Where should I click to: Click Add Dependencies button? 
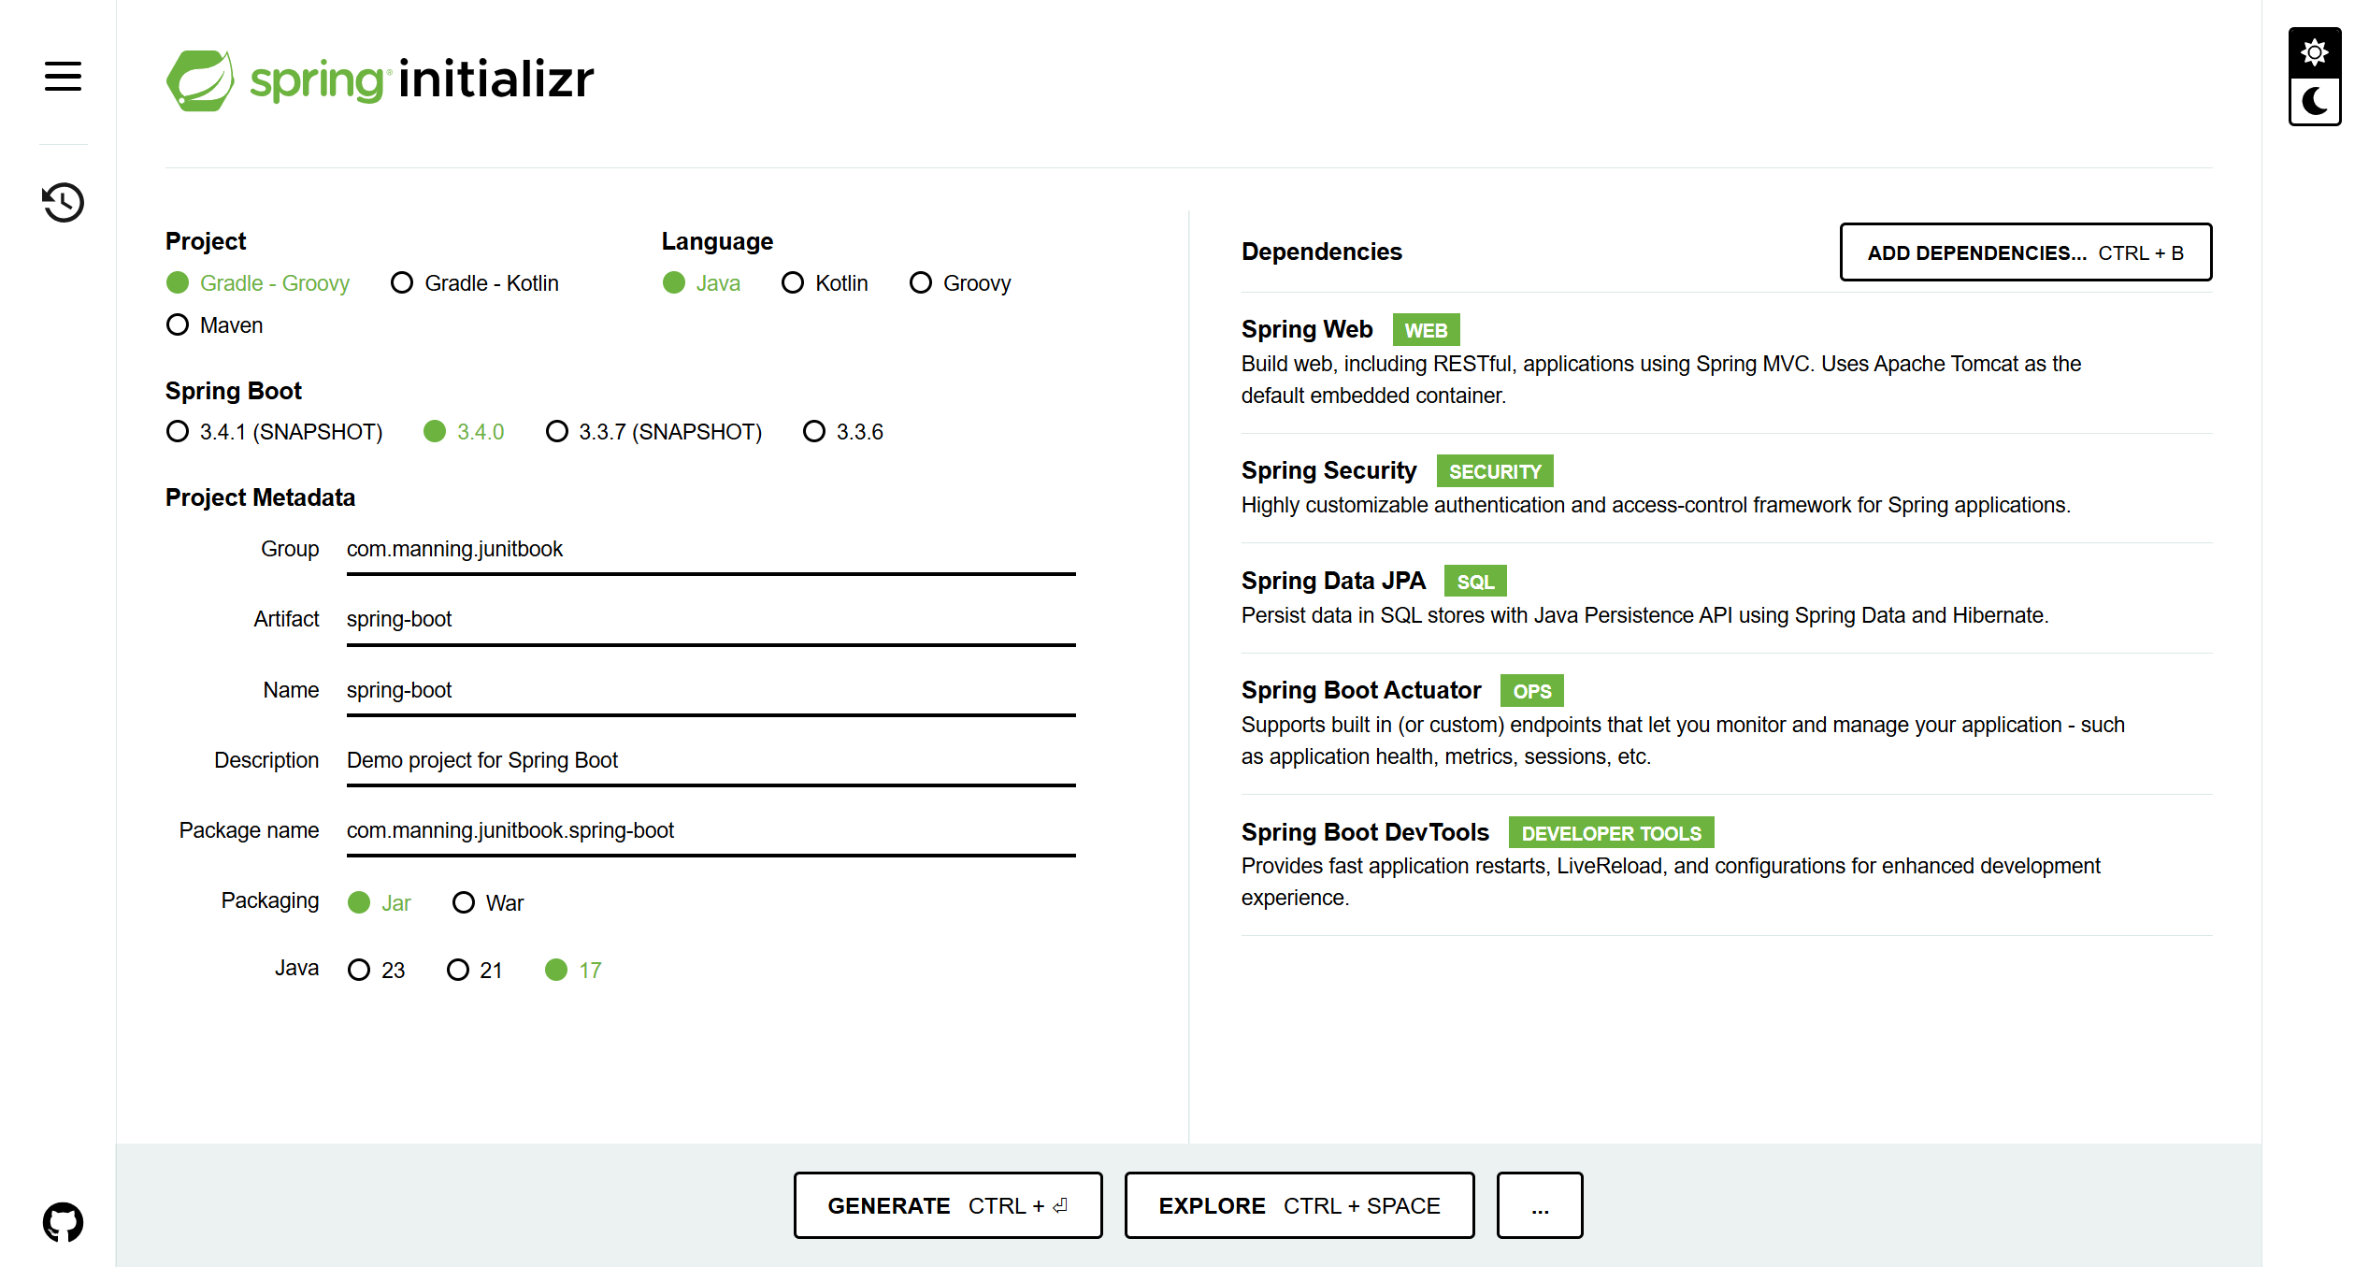click(2026, 252)
